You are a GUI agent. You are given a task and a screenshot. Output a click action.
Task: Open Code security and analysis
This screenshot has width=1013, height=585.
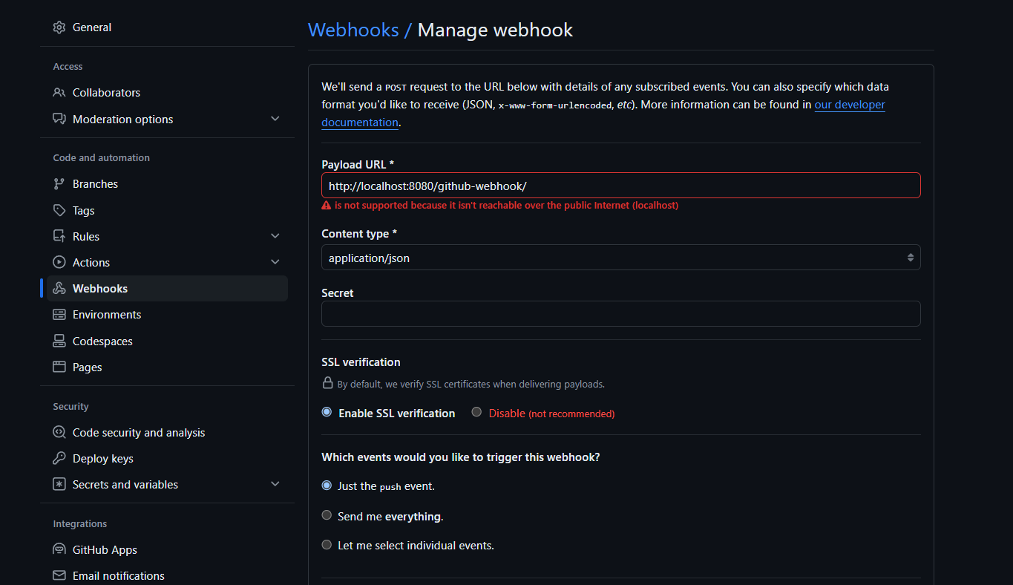coord(136,432)
